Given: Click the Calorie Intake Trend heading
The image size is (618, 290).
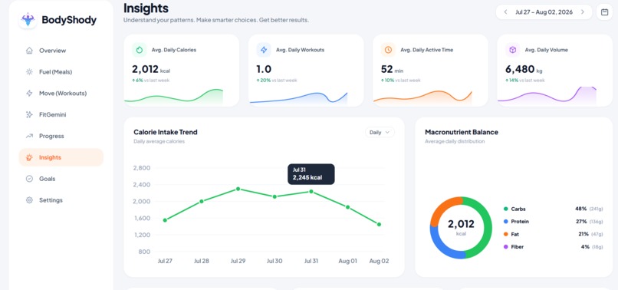Looking at the screenshot, I should (x=166, y=132).
